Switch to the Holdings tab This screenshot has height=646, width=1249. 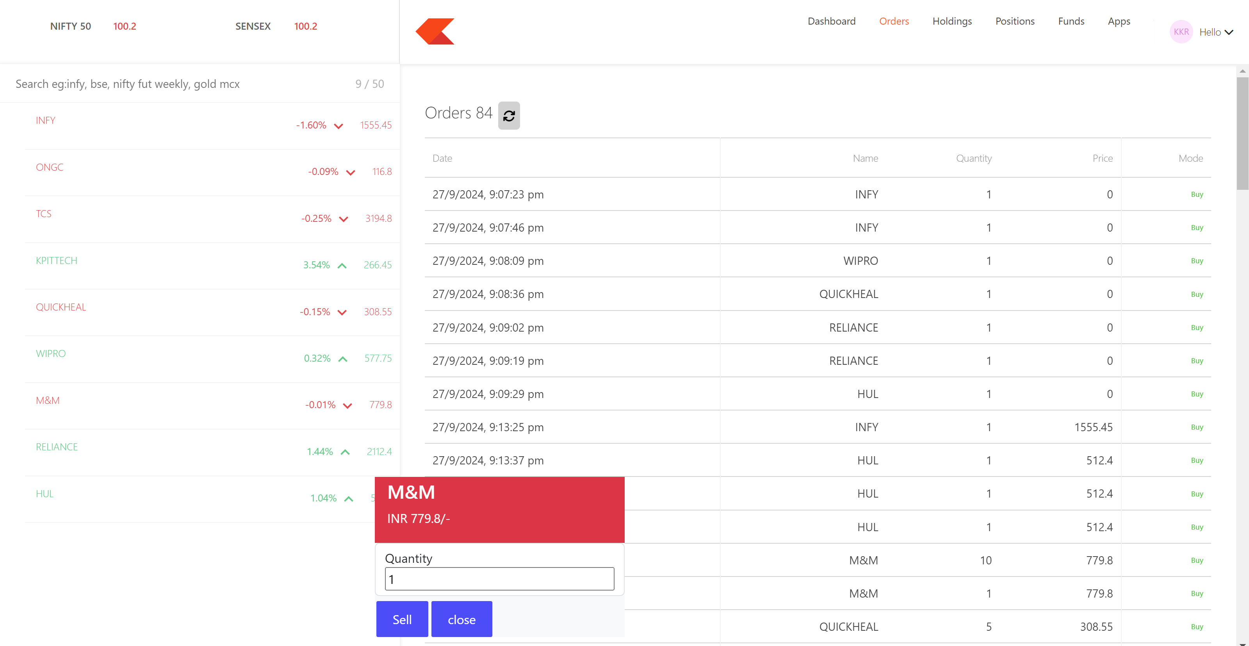coord(952,21)
